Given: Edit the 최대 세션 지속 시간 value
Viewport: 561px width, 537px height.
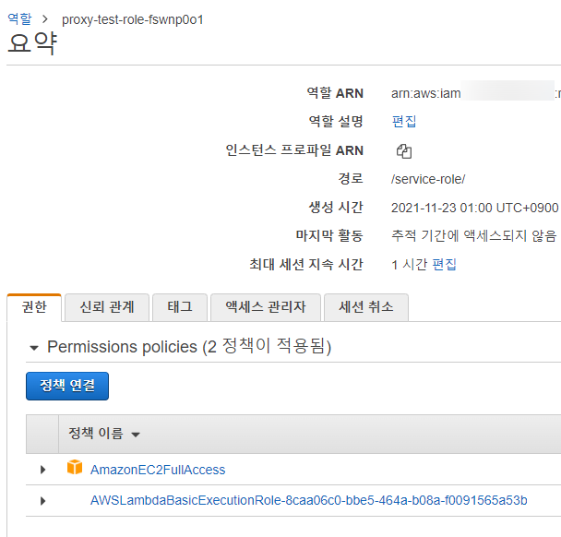Looking at the screenshot, I should (445, 265).
